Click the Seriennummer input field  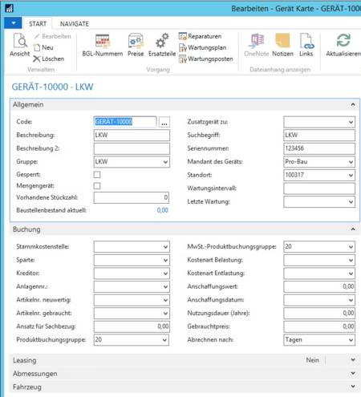[x=319, y=148]
